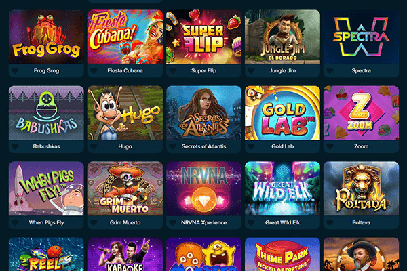Open the NRVNA Xperience game thumbnail
The height and width of the screenshot is (271, 407).
pos(203,188)
